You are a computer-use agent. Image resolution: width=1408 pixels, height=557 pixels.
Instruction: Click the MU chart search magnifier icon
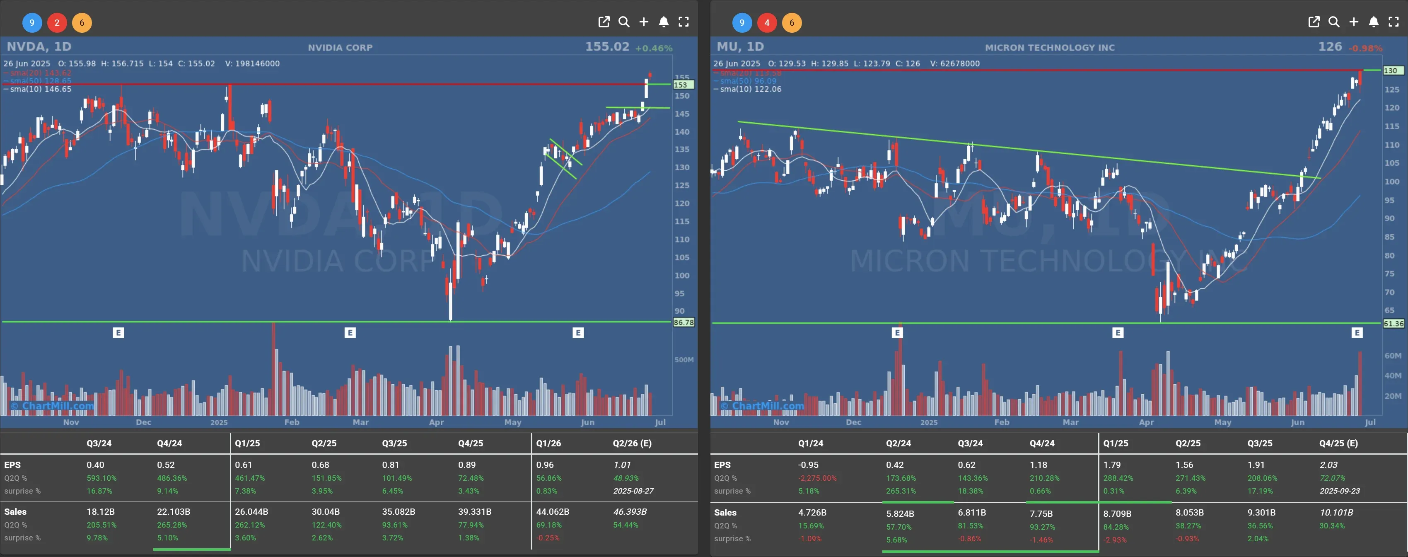pos(1334,22)
